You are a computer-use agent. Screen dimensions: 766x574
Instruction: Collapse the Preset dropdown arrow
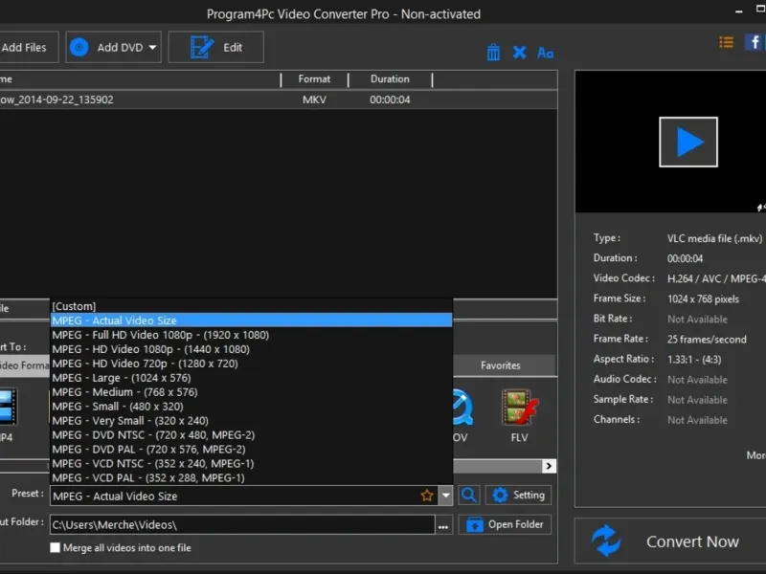[x=445, y=496]
